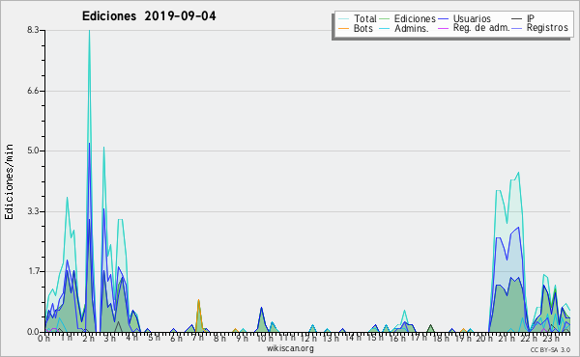Click the y-axis value 6.6
This screenshot has width=580, height=357.
click(x=33, y=91)
